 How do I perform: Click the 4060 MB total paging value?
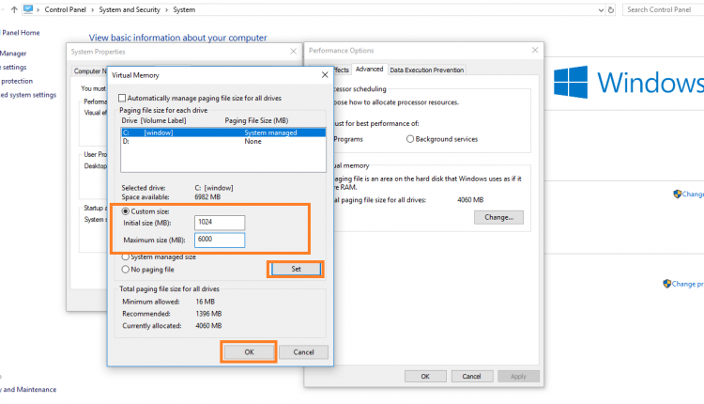(x=470, y=200)
